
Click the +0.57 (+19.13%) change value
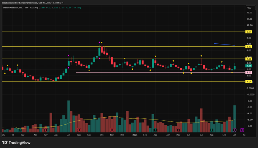(x=73, y=8)
